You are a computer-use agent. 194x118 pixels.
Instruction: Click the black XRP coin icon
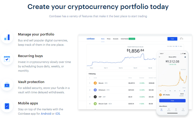point(95,97)
